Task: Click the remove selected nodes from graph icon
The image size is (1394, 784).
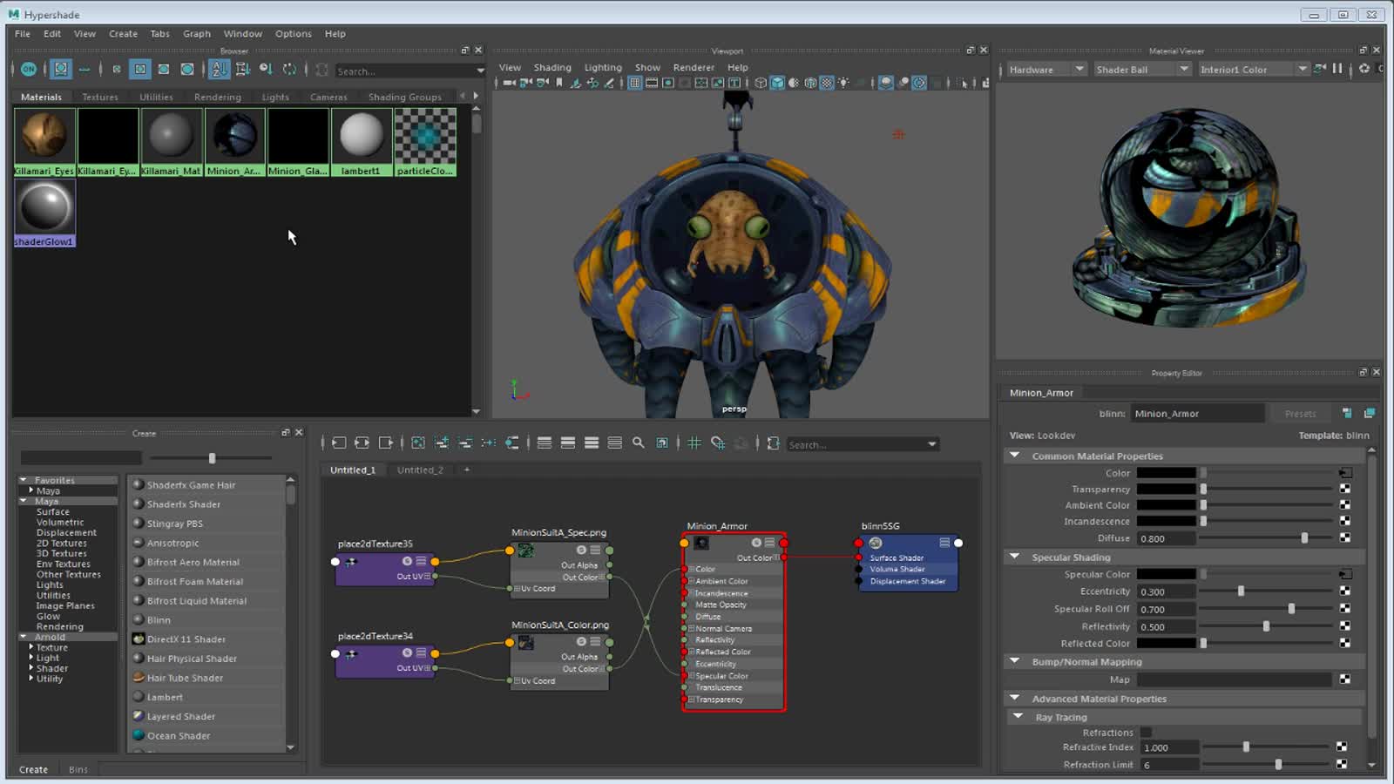Action: 465,443
